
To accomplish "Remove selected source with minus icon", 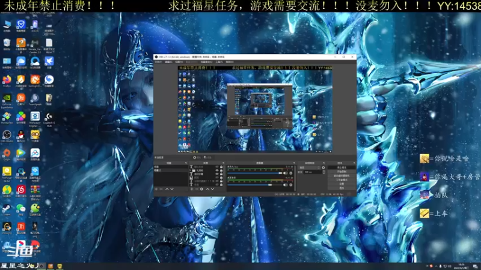I will coord(197,189).
